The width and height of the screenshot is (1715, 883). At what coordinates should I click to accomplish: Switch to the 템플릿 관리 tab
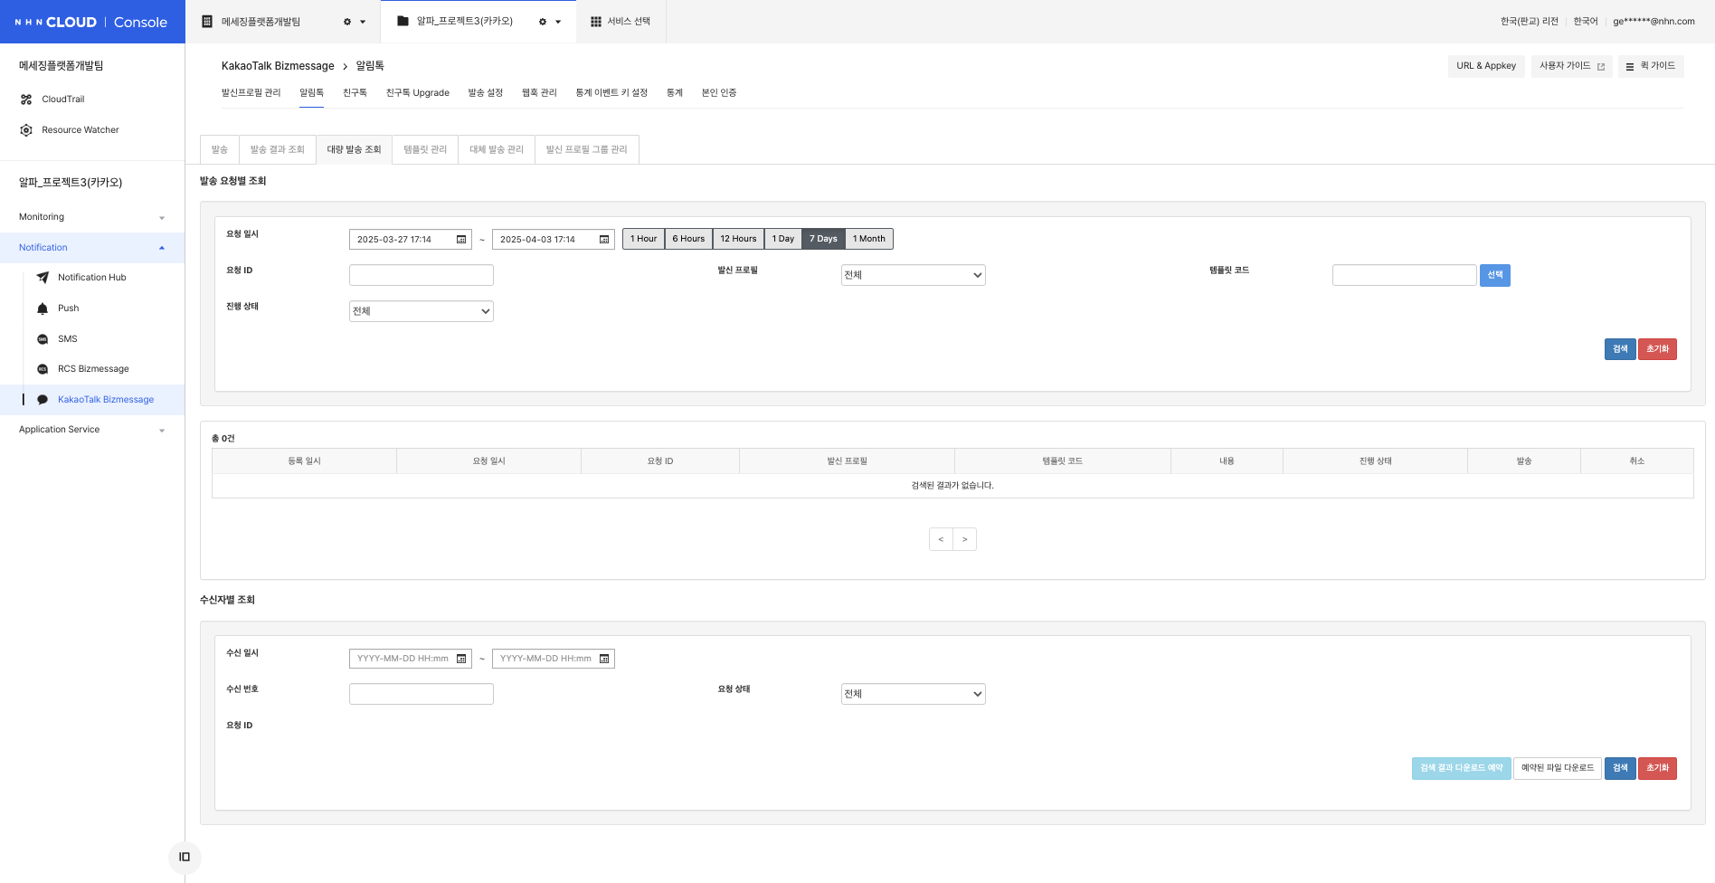pos(425,149)
